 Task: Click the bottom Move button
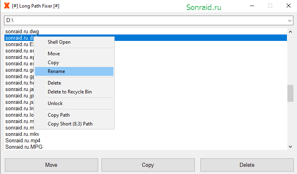[x=51, y=165]
